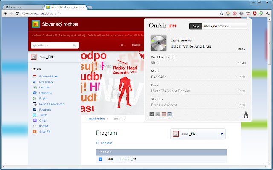Viewport: 273px width, 170px height.
Task: Click the red Opera-style extension icon
Action: point(255,14)
